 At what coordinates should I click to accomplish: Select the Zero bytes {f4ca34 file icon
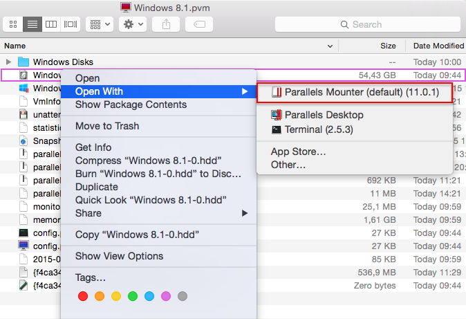tap(24, 285)
